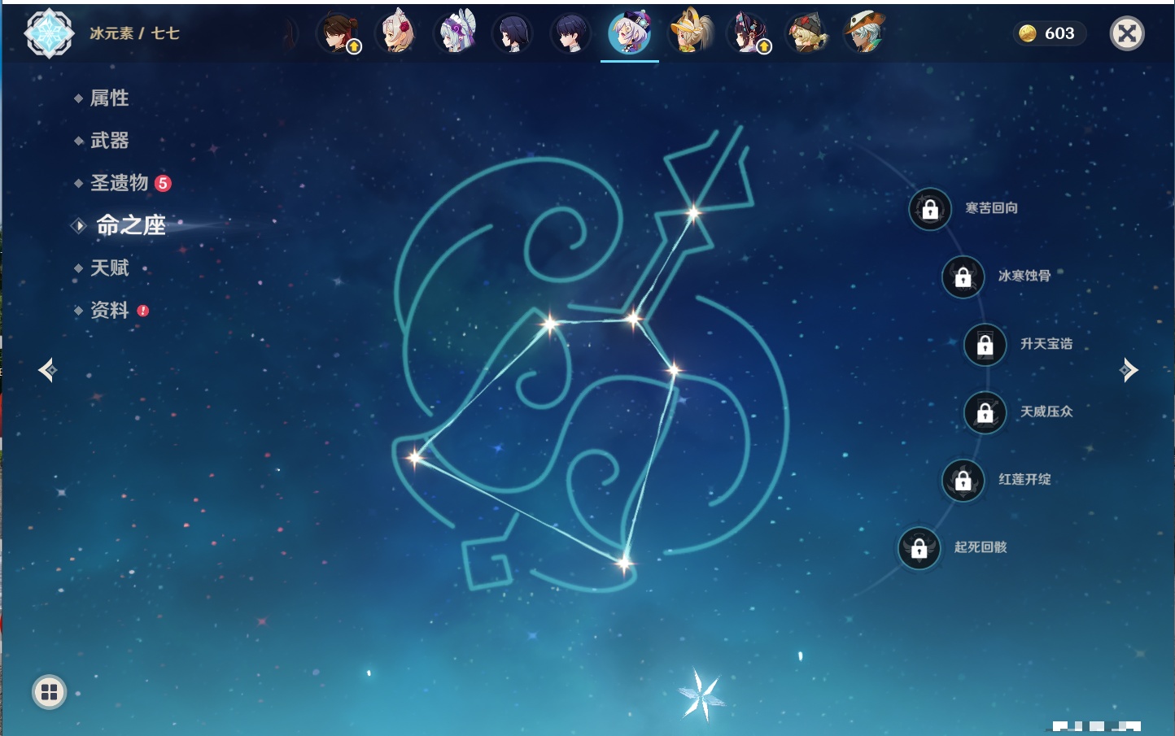The image size is (1175, 736).
Task: Open the locked 升天宝诰 constellation node
Action: pos(985,344)
